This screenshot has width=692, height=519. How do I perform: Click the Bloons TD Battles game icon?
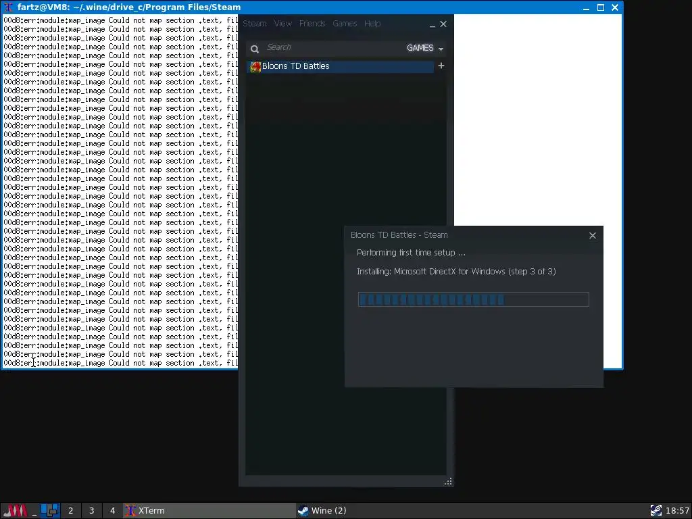click(255, 67)
